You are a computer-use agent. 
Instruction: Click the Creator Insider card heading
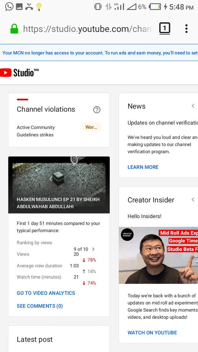[x=151, y=200]
